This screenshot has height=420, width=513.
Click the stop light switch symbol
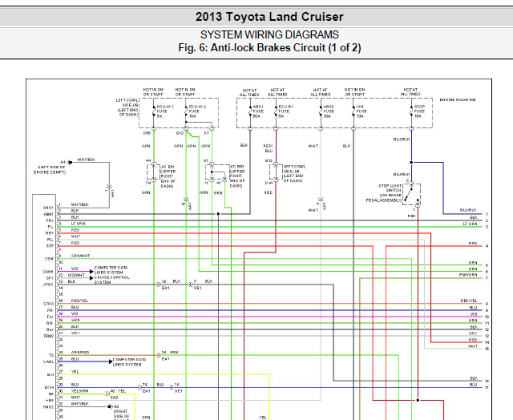pos(411,194)
